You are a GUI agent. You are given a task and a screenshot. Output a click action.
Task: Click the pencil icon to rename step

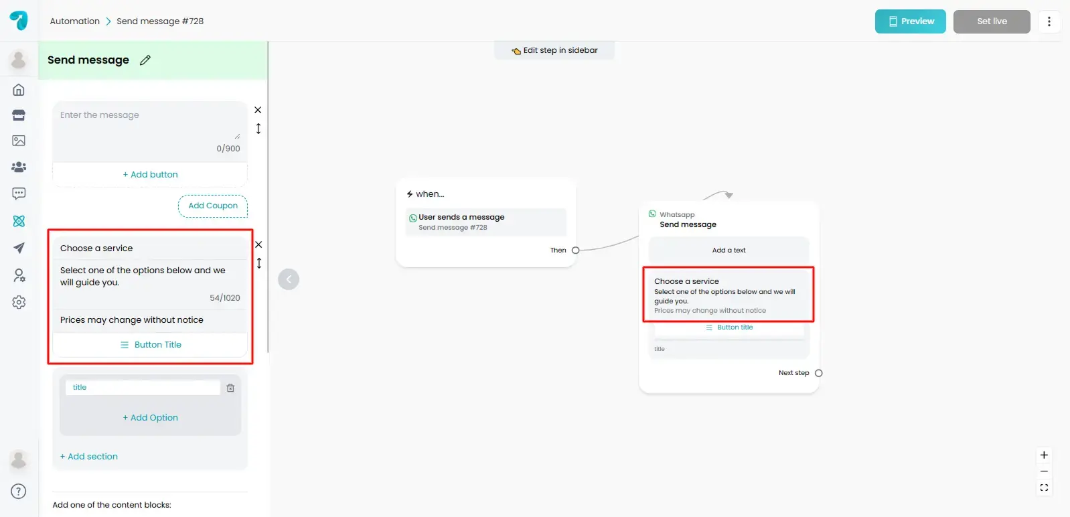click(x=145, y=60)
